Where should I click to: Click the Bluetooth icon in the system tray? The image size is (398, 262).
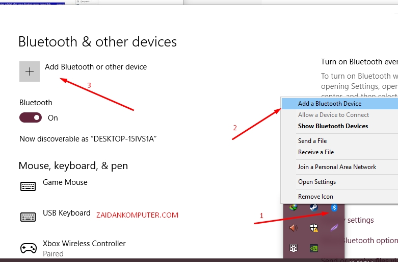334,207
